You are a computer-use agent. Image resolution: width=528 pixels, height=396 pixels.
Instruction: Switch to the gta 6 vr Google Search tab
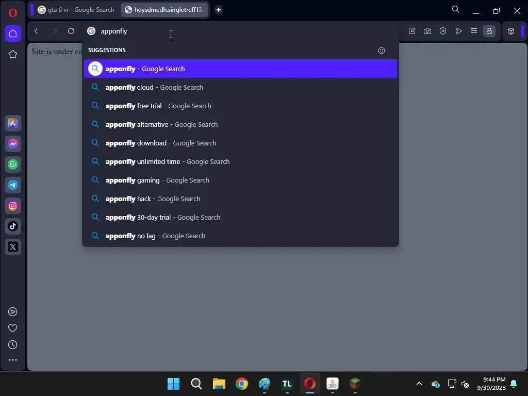pos(76,10)
